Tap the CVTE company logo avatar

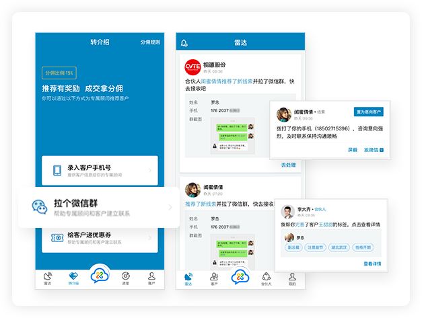click(192, 68)
